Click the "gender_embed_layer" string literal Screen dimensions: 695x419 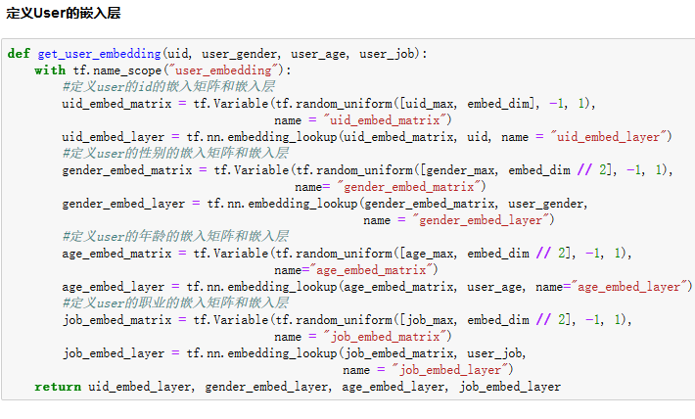(x=486, y=220)
